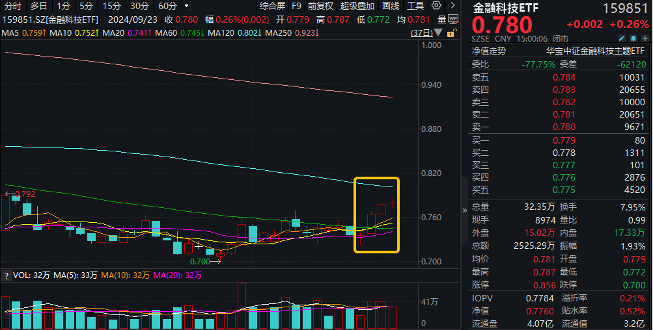Select the 15分 period tab
The width and height of the screenshot is (653, 330).
point(111,6)
